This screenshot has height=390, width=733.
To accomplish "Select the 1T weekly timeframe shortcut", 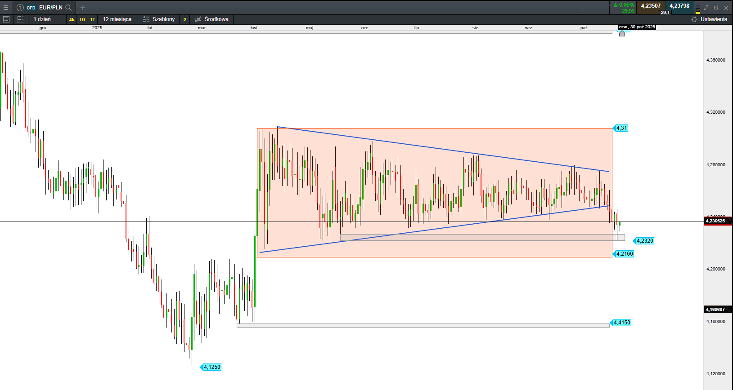I will 92,19.
